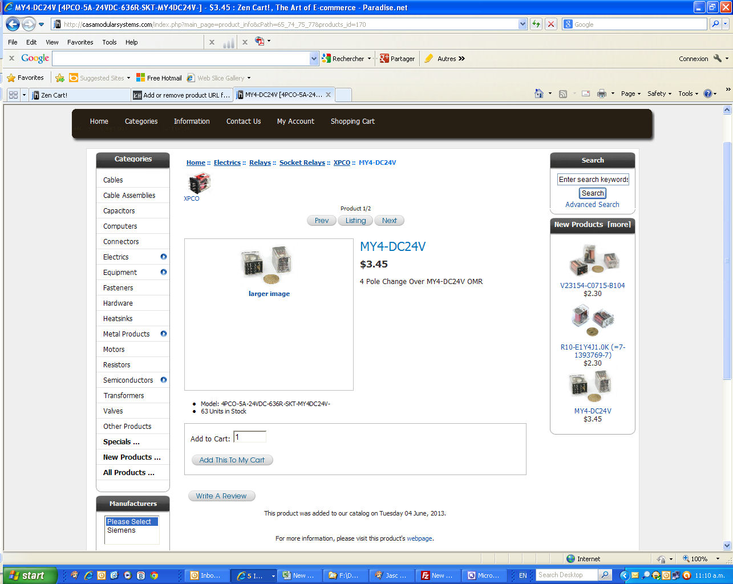Open the File menu

tap(13, 42)
